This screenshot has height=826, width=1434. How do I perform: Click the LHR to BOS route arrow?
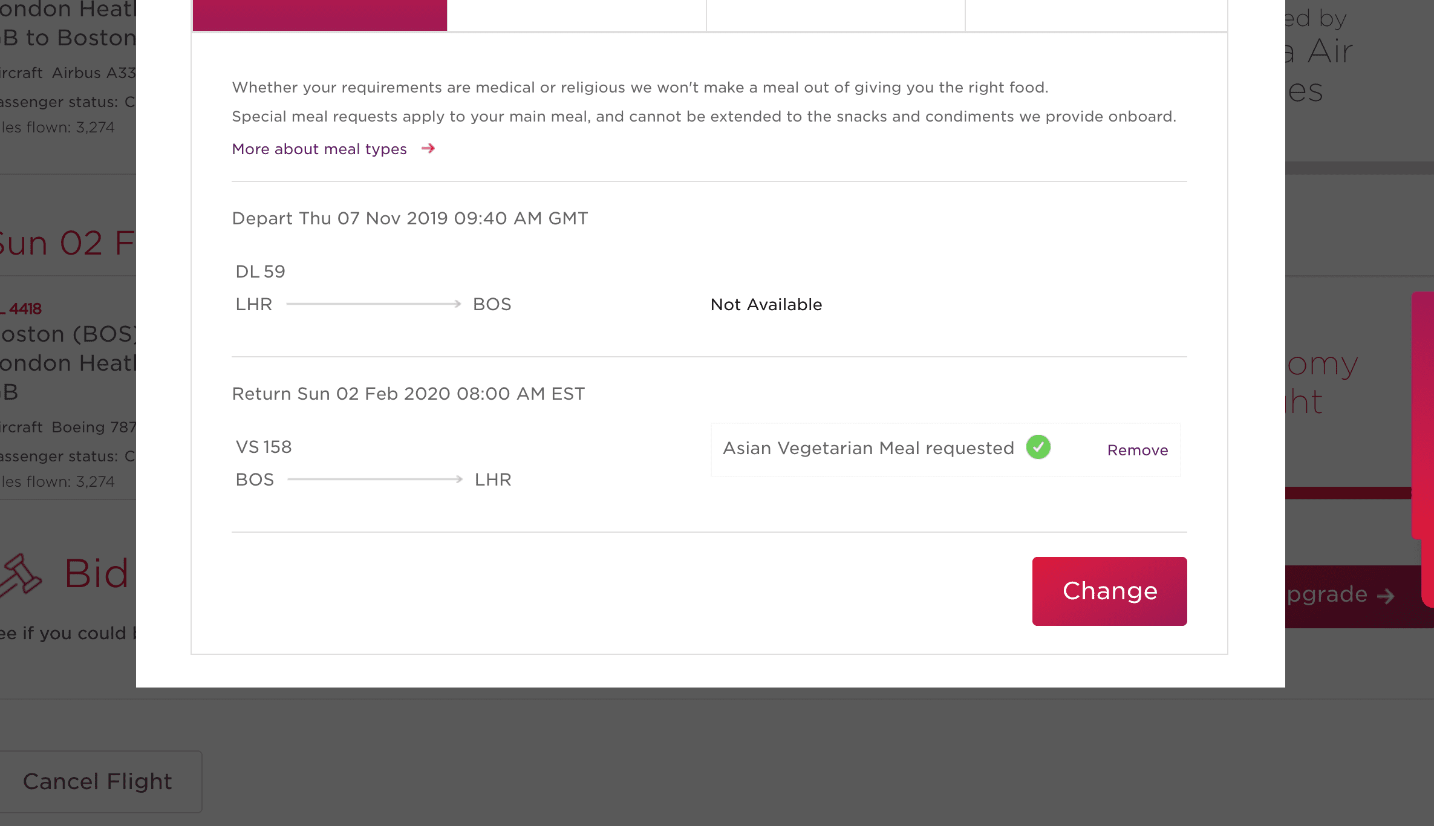point(374,304)
